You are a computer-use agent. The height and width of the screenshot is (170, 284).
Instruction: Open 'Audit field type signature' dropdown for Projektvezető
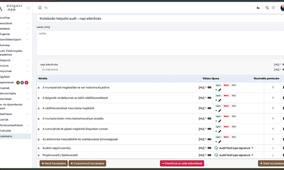tap(236, 155)
